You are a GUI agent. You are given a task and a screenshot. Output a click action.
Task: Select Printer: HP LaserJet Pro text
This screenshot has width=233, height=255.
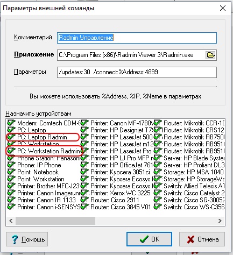click(121, 151)
